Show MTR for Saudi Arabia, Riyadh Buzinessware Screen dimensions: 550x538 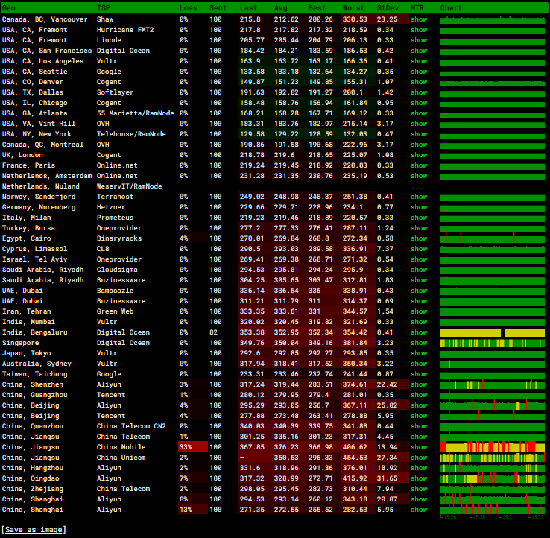click(x=419, y=280)
